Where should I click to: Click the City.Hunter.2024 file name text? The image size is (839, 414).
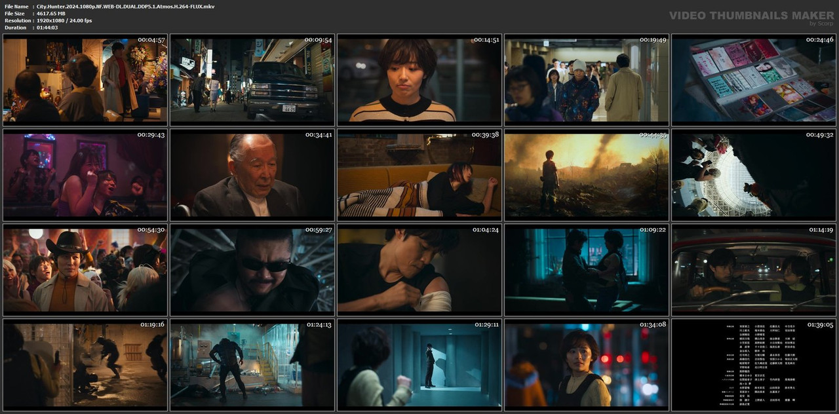click(x=125, y=6)
